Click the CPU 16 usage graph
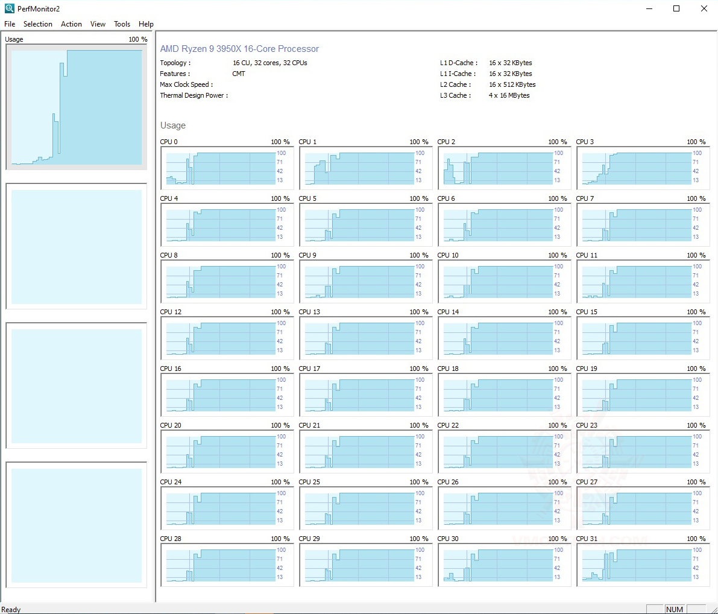The height and width of the screenshot is (614, 718). click(x=227, y=396)
